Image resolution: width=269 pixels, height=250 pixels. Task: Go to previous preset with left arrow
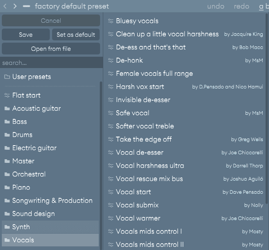5,6
